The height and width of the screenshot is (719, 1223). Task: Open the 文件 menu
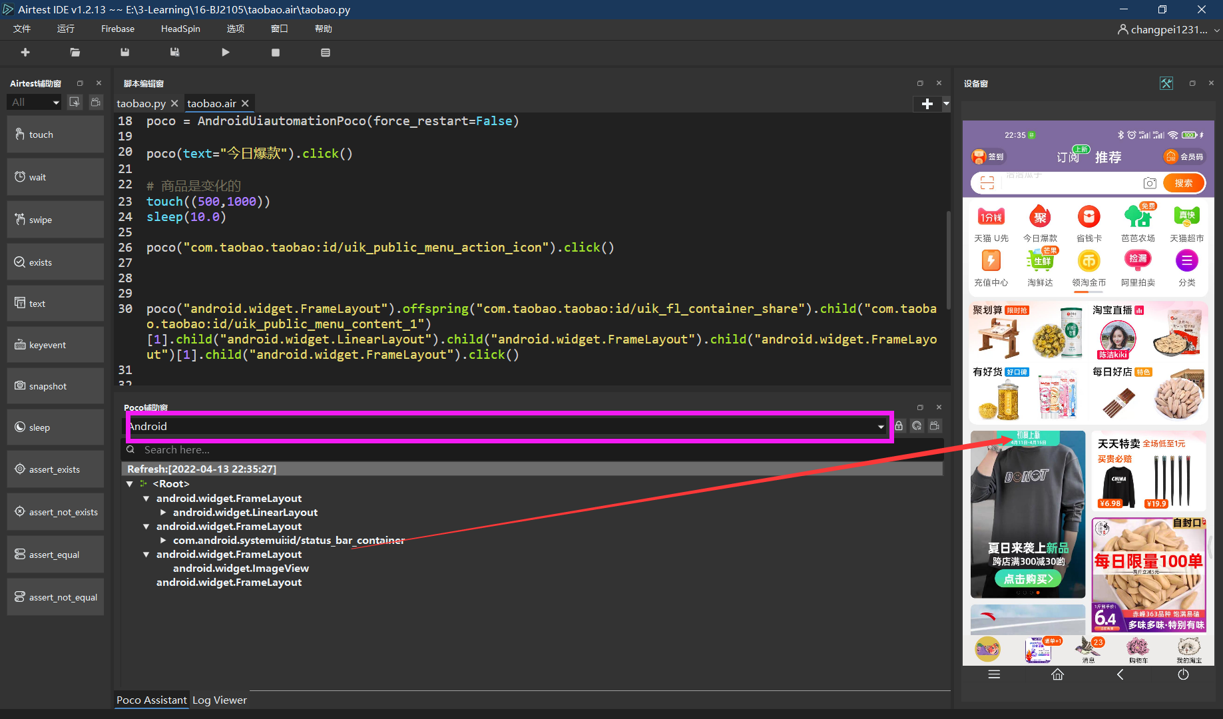pyautogui.click(x=22, y=29)
